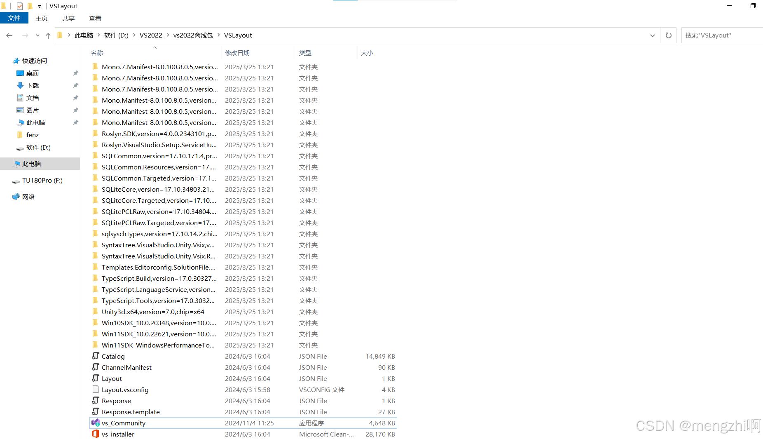The width and height of the screenshot is (763, 439).
Task: Select 软件 (D:) in the navigation pane
Action: (x=38, y=147)
